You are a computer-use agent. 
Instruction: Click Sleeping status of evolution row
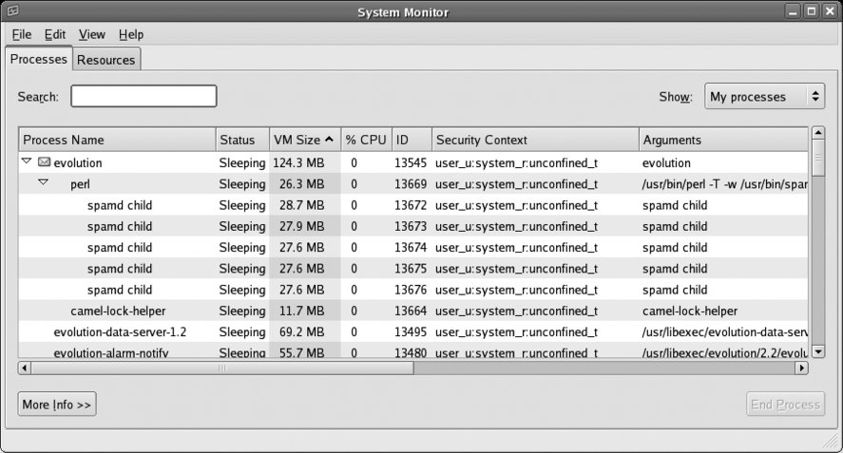[x=242, y=162]
